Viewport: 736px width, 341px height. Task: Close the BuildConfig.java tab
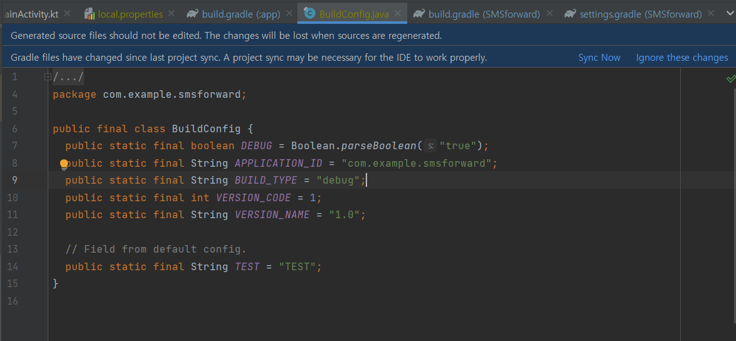pos(398,14)
